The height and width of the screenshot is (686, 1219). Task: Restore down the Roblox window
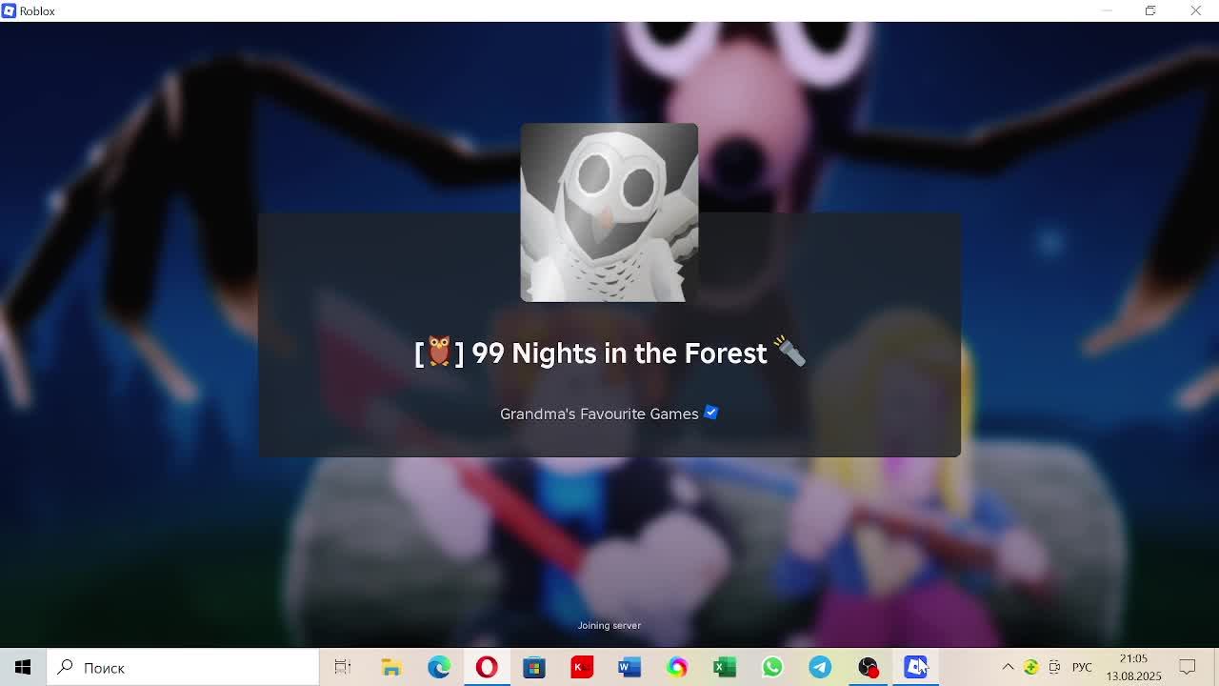point(1150,10)
